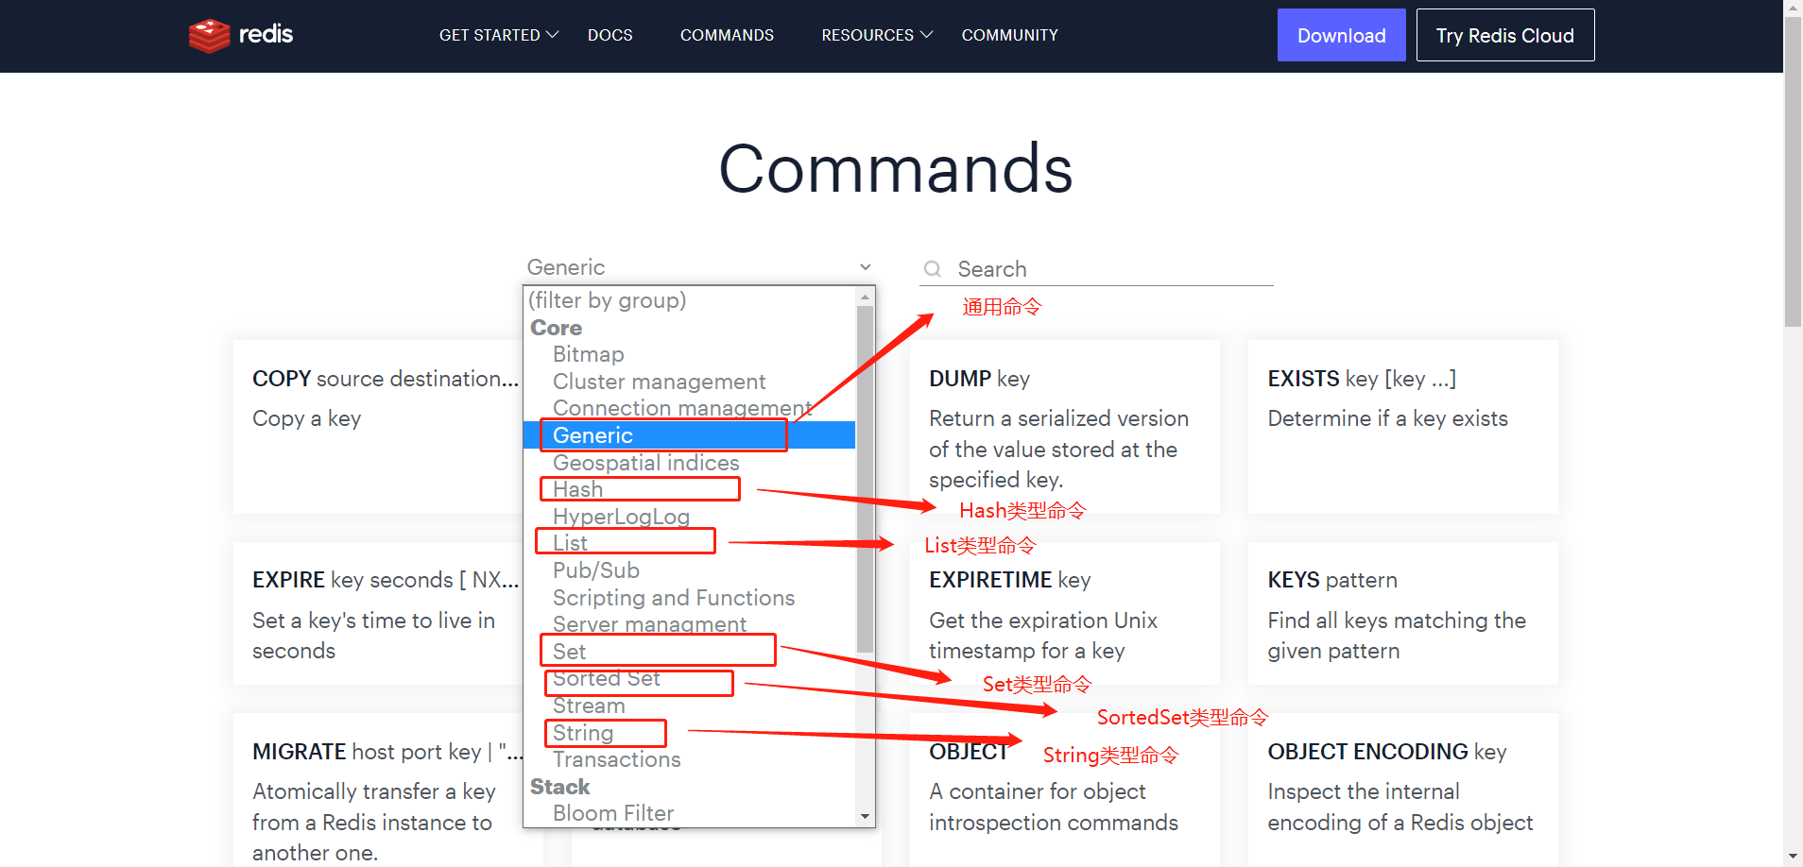Screen dimensions: 1803x867
Task: Select the (filter by group) option
Action: point(690,300)
